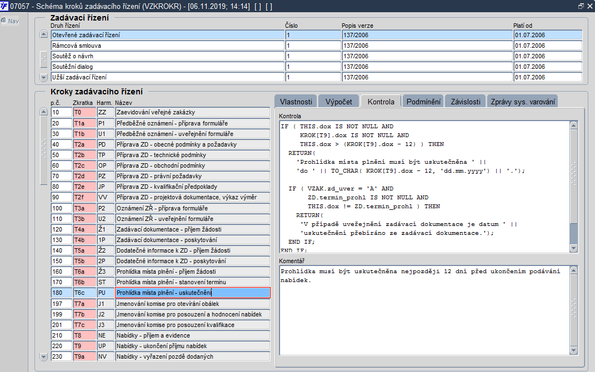Select 'Rámcová smlouva' row
The image size is (595, 372).
tap(168, 46)
